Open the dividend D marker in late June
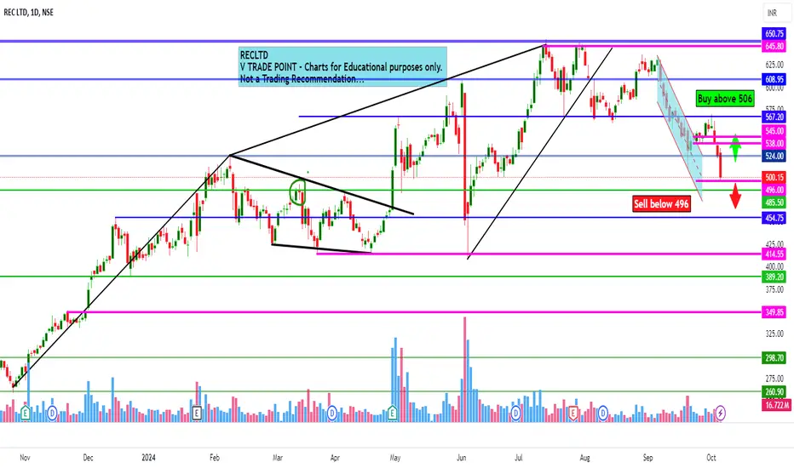 pyautogui.click(x=515, y=414)
